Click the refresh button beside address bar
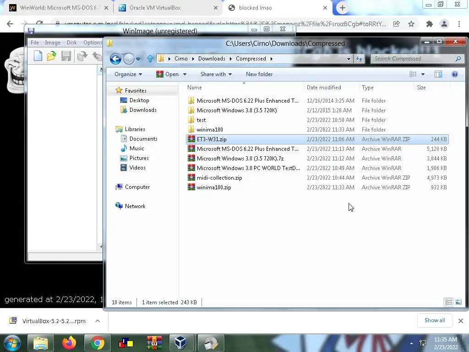Screen dimensions: 469x352 click(x=359, y=59)
